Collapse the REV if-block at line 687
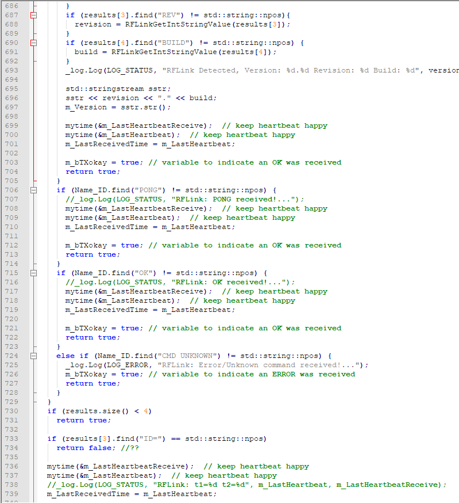Viewport: 459px width, 503px height. tap(33, 15)
